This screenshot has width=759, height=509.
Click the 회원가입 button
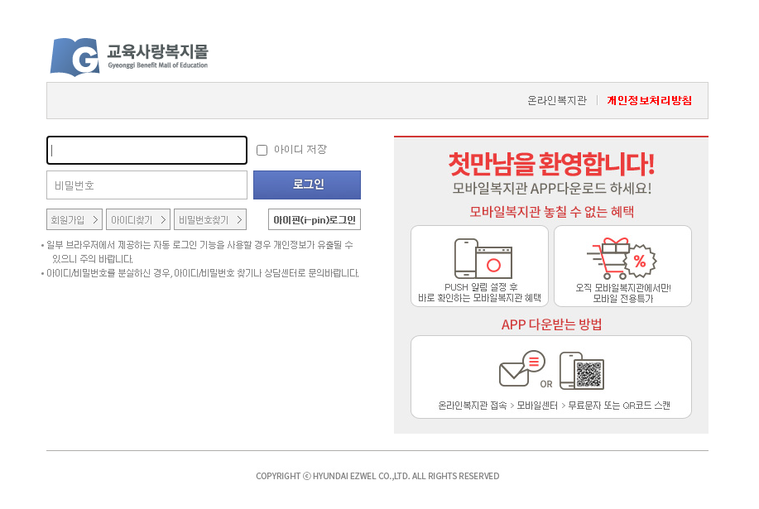point(73,219)
